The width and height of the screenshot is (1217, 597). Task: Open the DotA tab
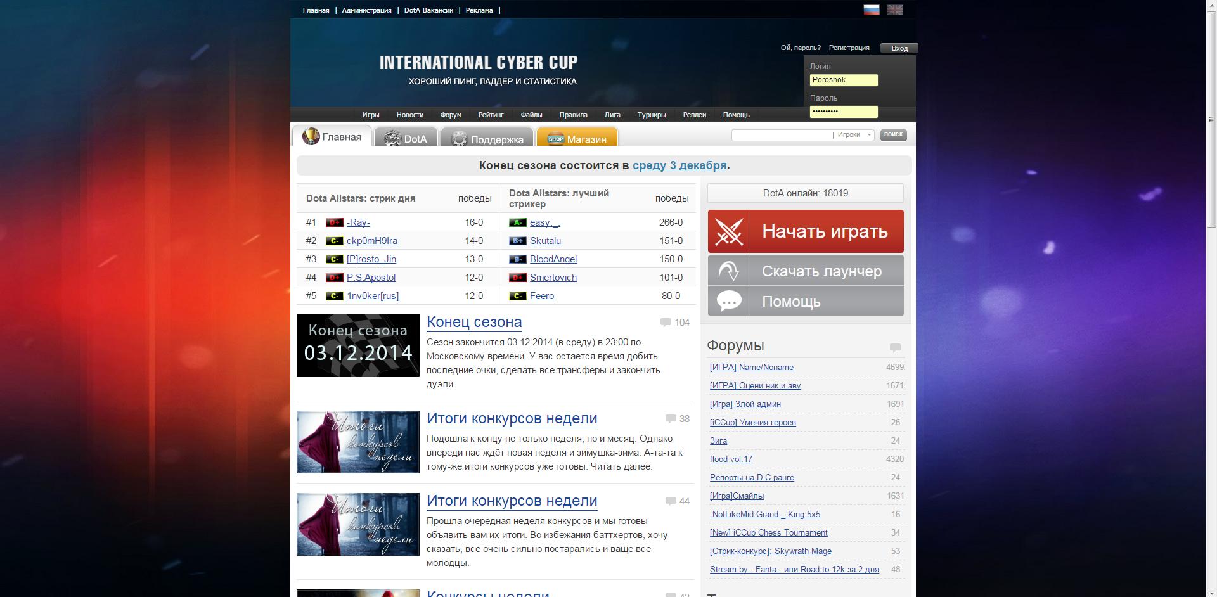point(406,138)
